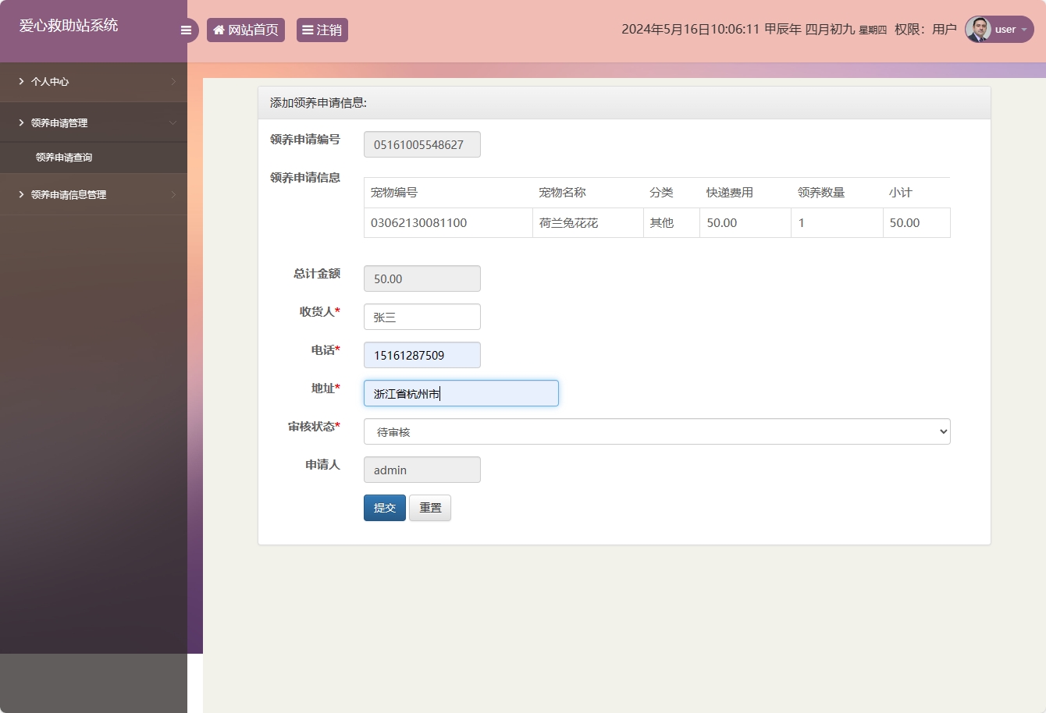Screen dimensions: 1046x713
Task: Submit the form with the 提交 button
Action: 384,507
